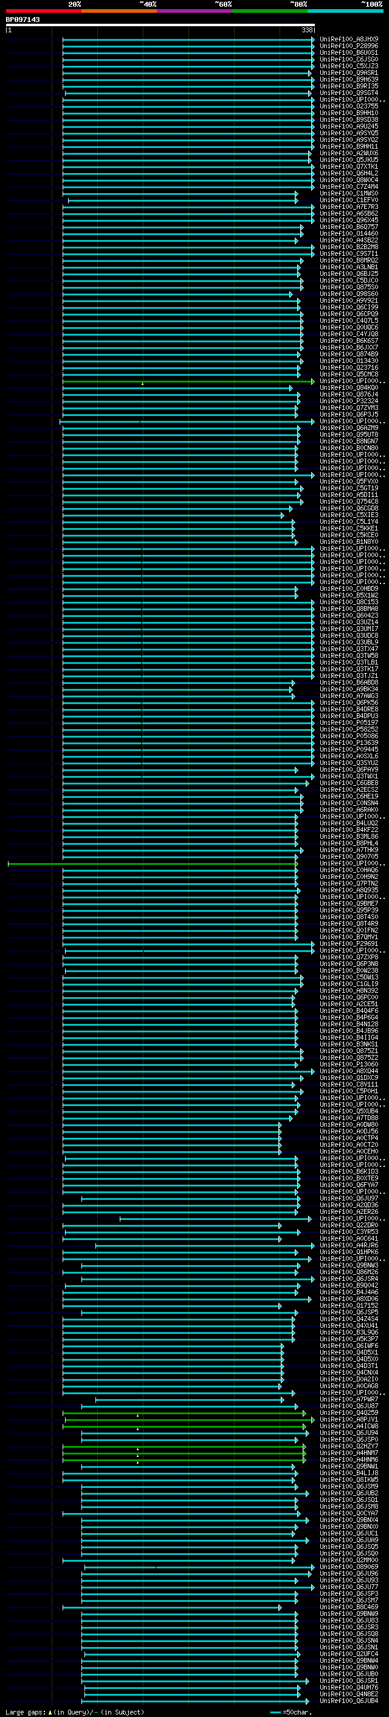Image resolution: width=389 pixels, height=1717 pixels.
Task: Select hit UniRef100_Q23716
Action: click(349, 368)
